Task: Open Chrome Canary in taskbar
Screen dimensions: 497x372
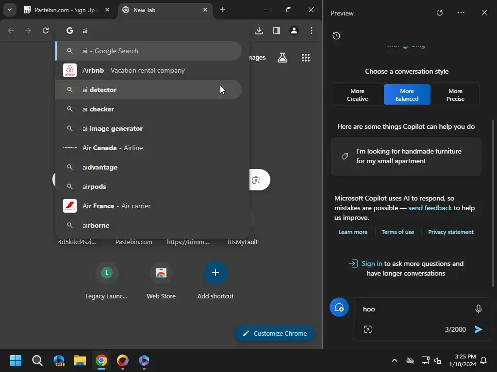Action: [x=123, y=360]
